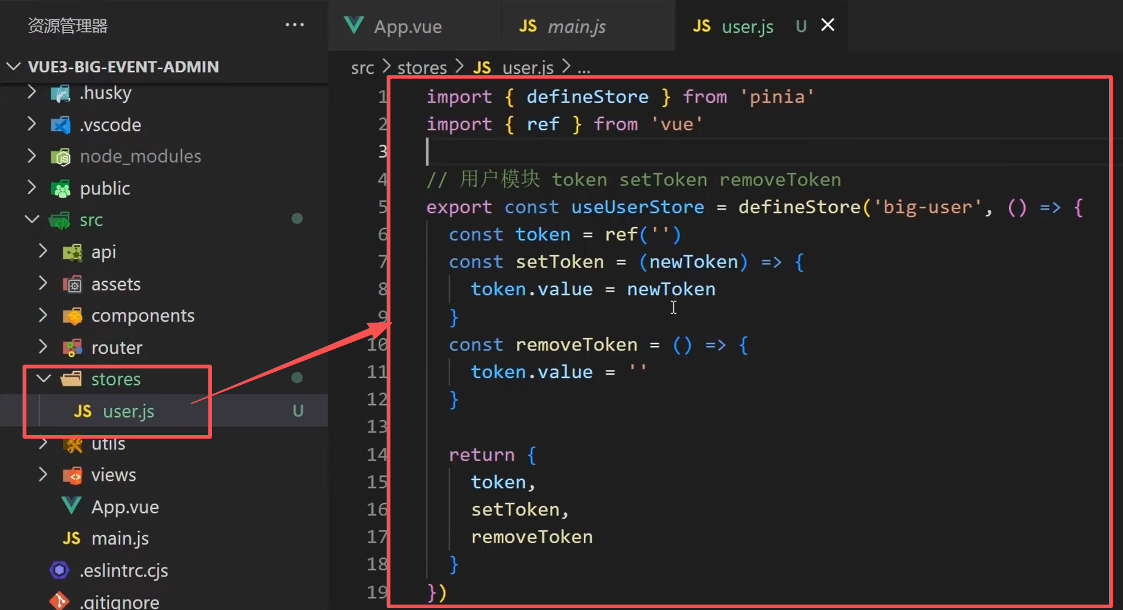Click the 资源管理器 panel title
1123x610 pixels.
click(x=68, y=25)
